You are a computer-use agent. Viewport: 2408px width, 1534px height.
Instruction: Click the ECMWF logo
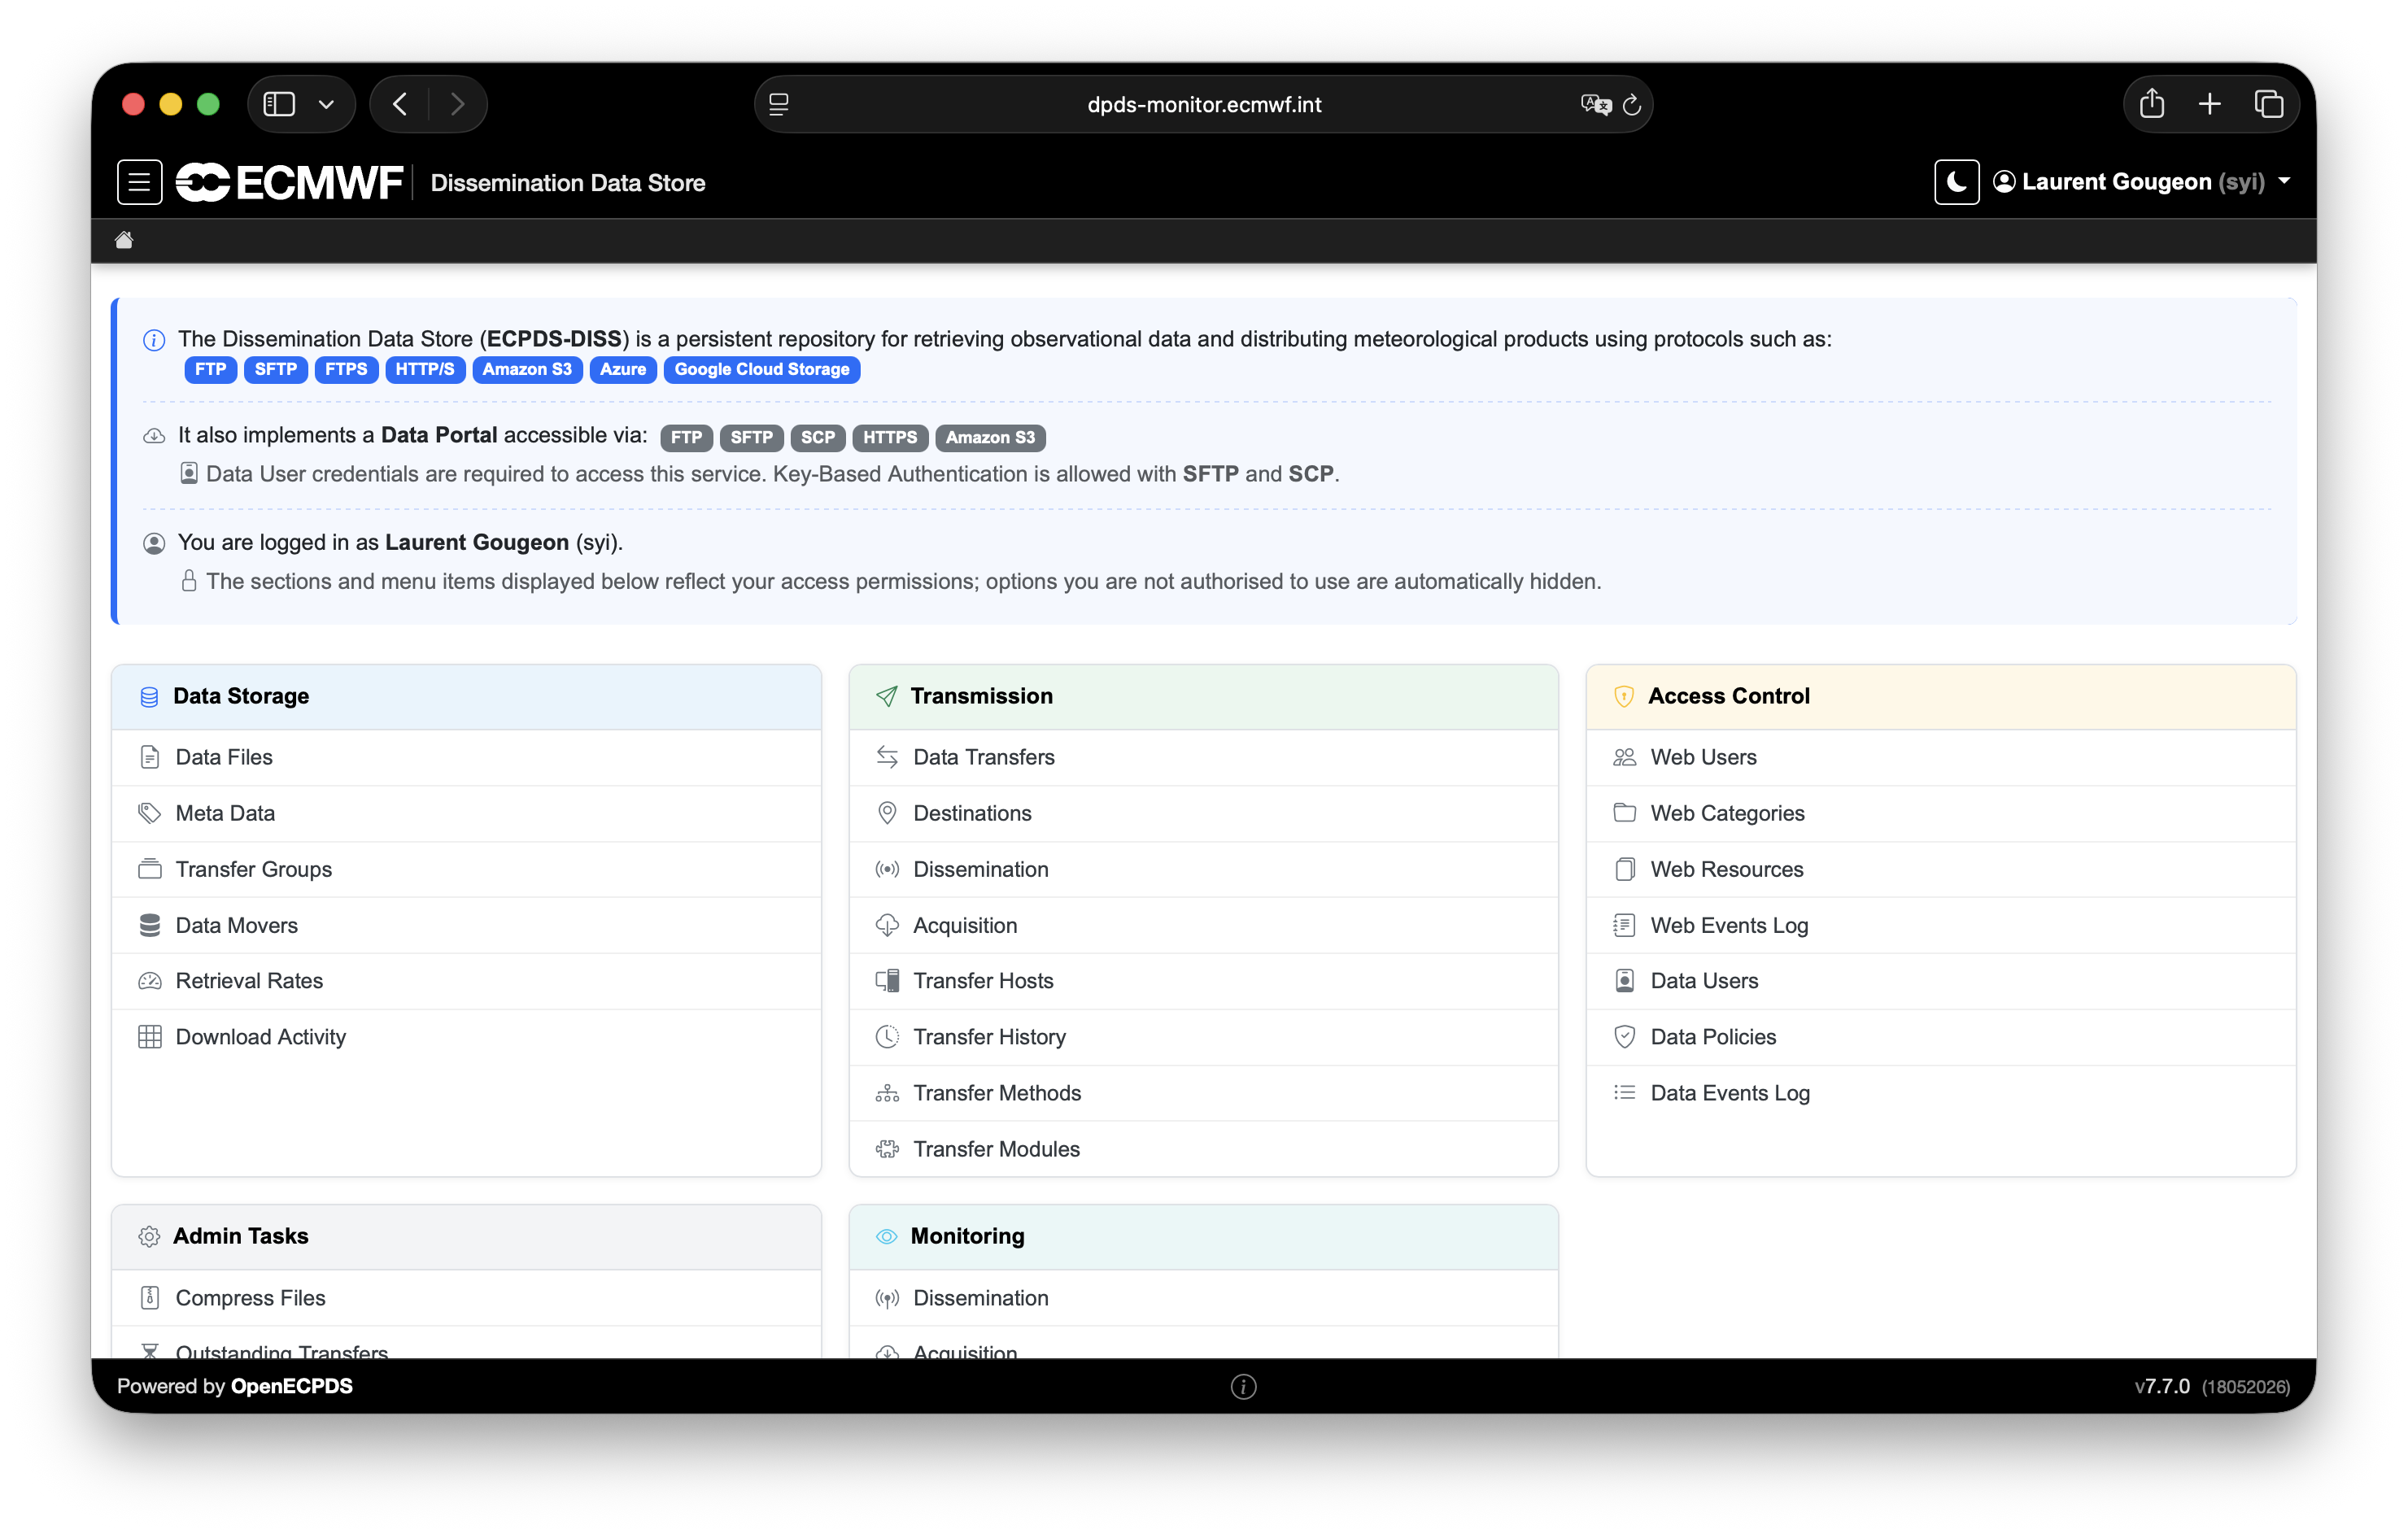click(x=290, y=182)
